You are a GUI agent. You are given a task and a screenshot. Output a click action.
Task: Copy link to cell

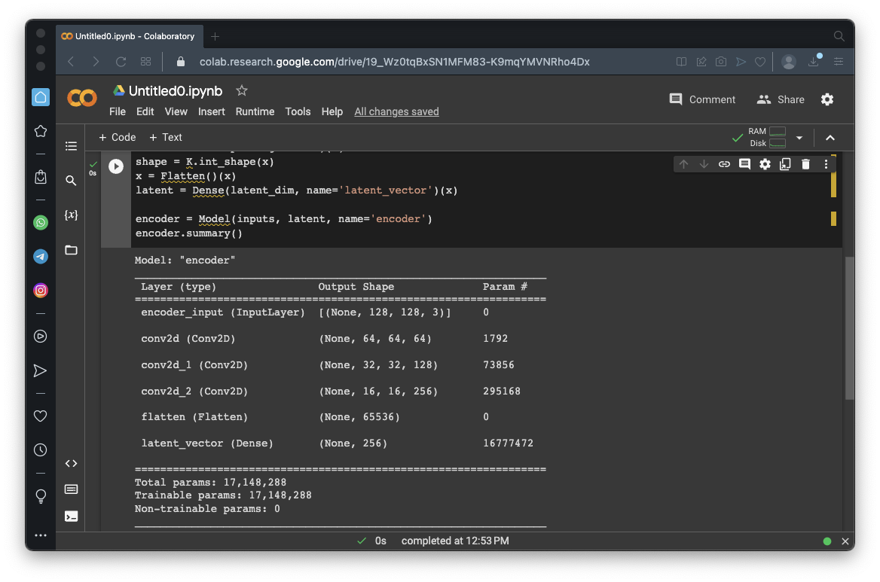click(x=724, y=164)
